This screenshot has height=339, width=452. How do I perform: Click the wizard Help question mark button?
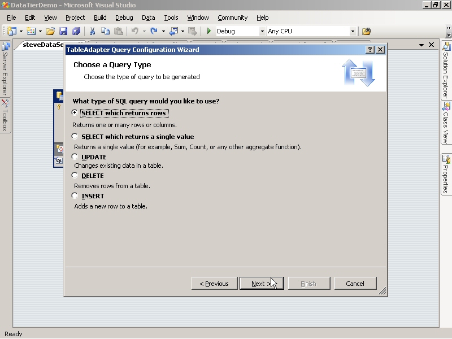[x=370, y=50]
